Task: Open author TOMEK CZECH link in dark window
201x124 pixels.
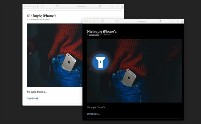Action: 94,35
